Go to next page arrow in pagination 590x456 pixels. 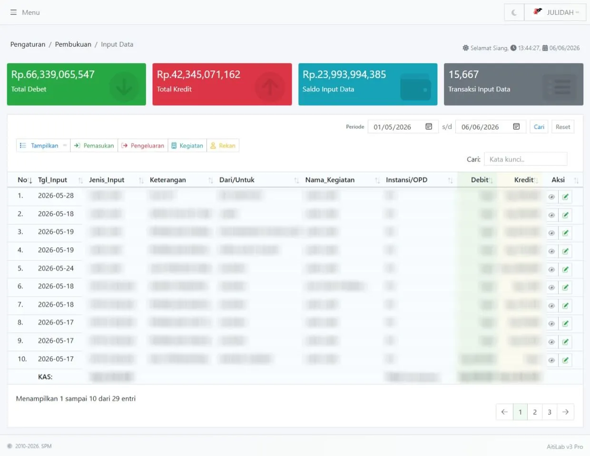565,412
